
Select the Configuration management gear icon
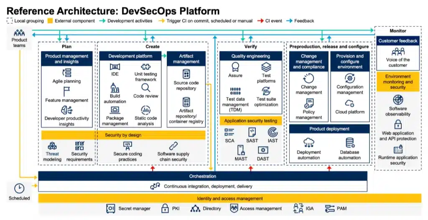pyautogui.click(x=350, y=79)
